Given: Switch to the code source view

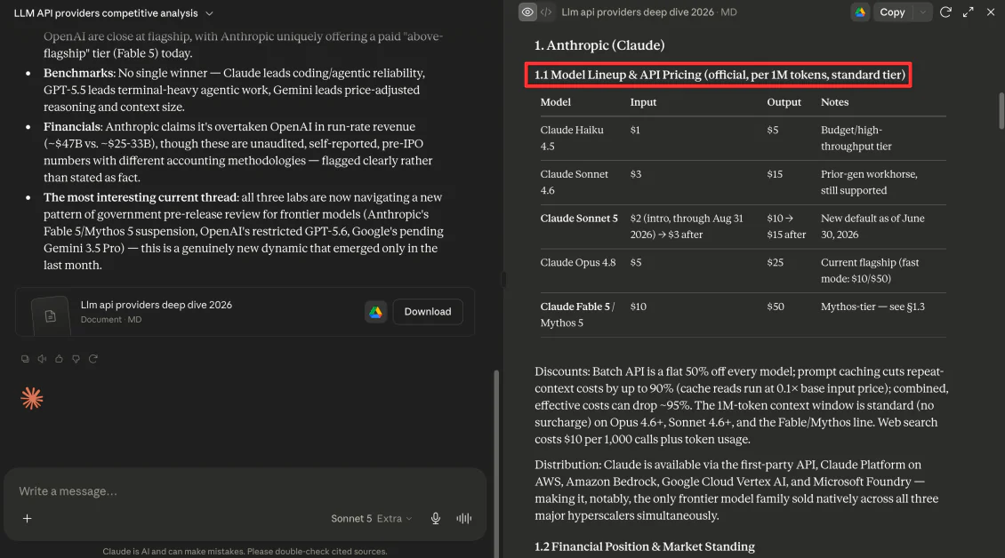Looking at the screenshot, I should [x=545, y=12].
